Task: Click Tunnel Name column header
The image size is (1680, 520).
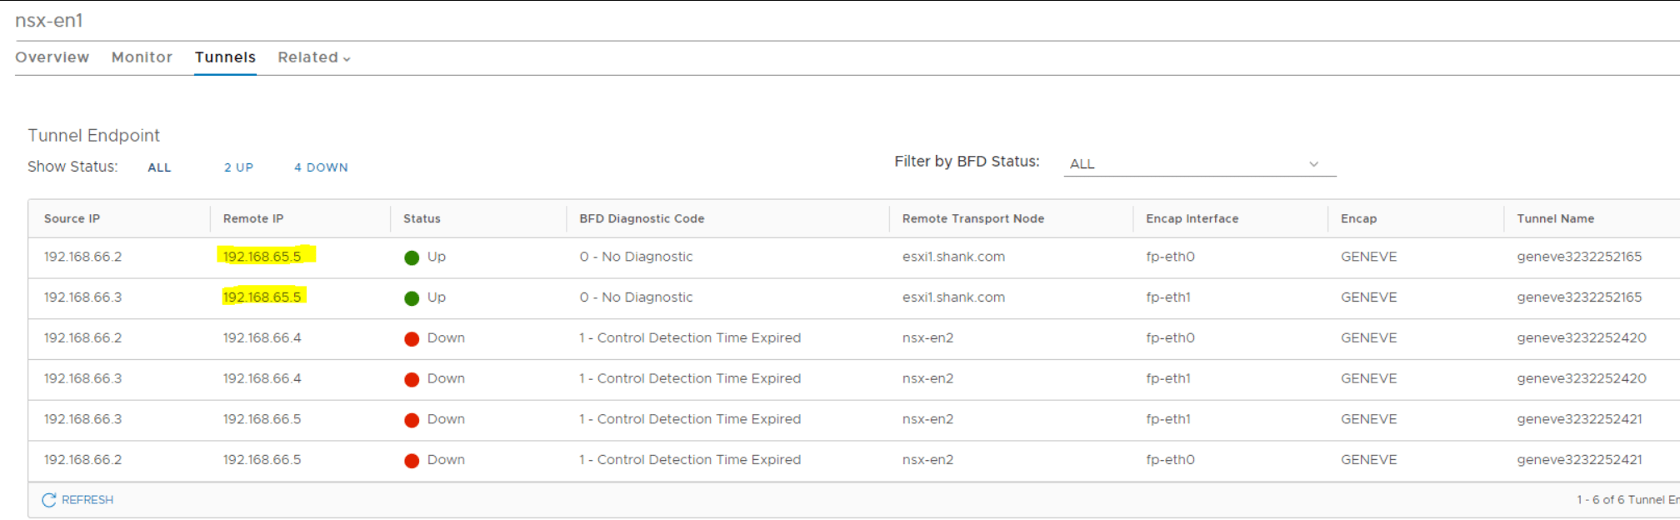Action: coord(1556,218)
